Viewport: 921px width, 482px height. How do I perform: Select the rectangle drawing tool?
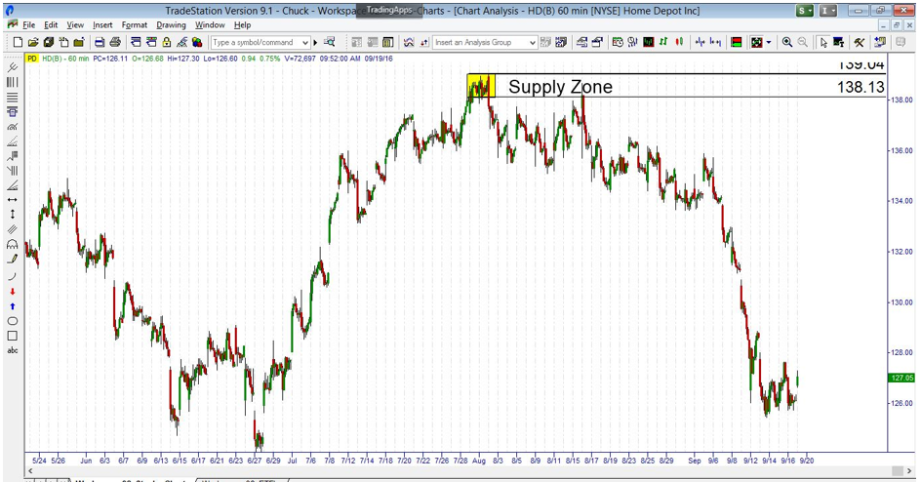pos(13,336)
